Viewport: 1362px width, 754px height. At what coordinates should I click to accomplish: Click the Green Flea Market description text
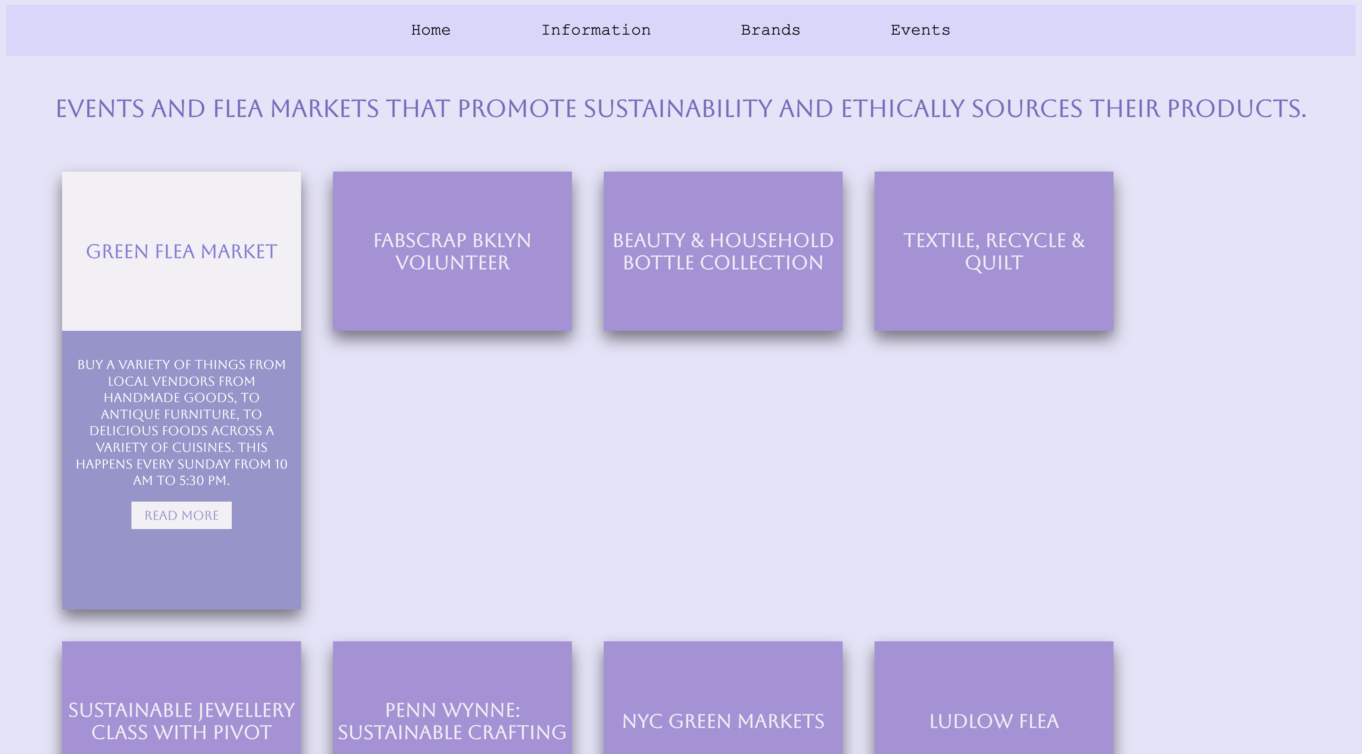point(181,422)
